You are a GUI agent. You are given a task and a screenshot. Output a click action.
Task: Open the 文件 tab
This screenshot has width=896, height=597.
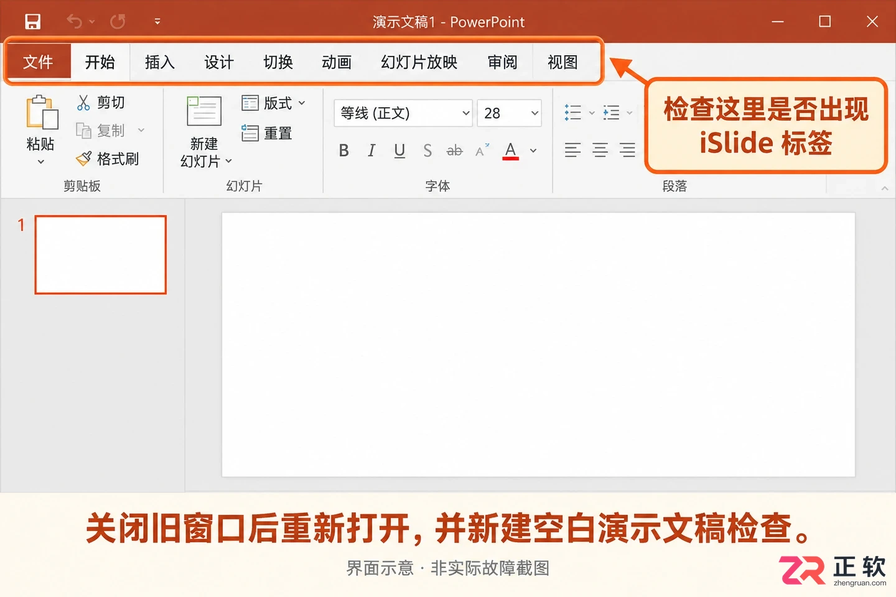(x=39, y=62)
